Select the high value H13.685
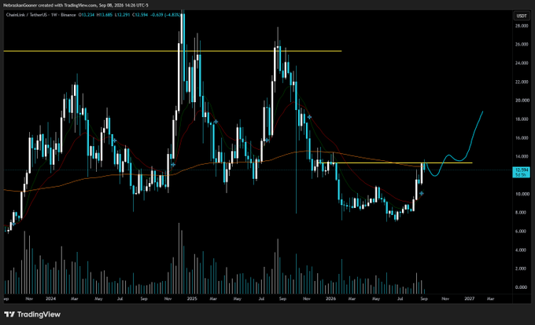Viewport: 535px width, 325px height. point(105,15)
